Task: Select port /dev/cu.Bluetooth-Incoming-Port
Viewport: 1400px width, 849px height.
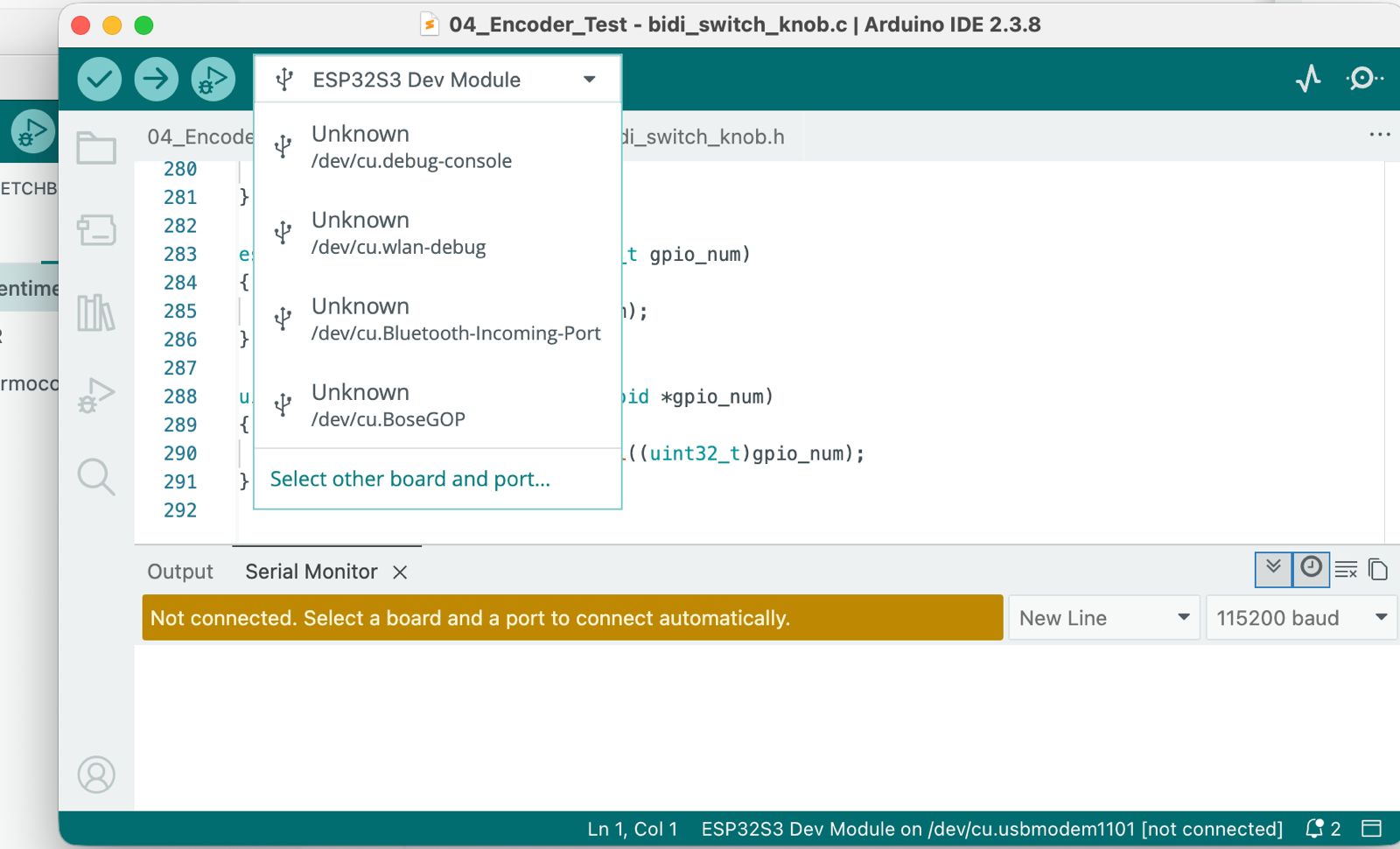Action: tap(437, 319)
